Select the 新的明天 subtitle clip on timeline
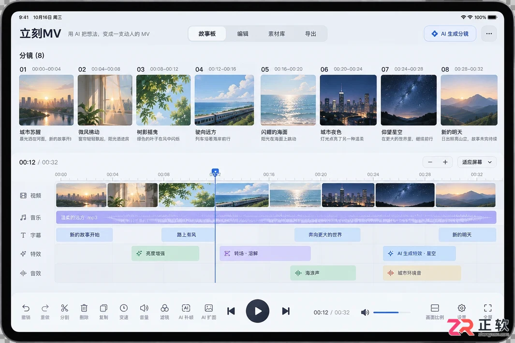515x343 pixels. click(x=467, y=235)
